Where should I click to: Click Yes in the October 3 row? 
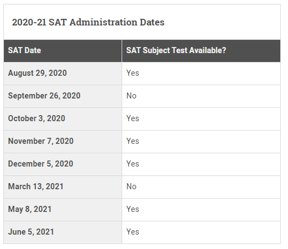[x=133, y=118]
